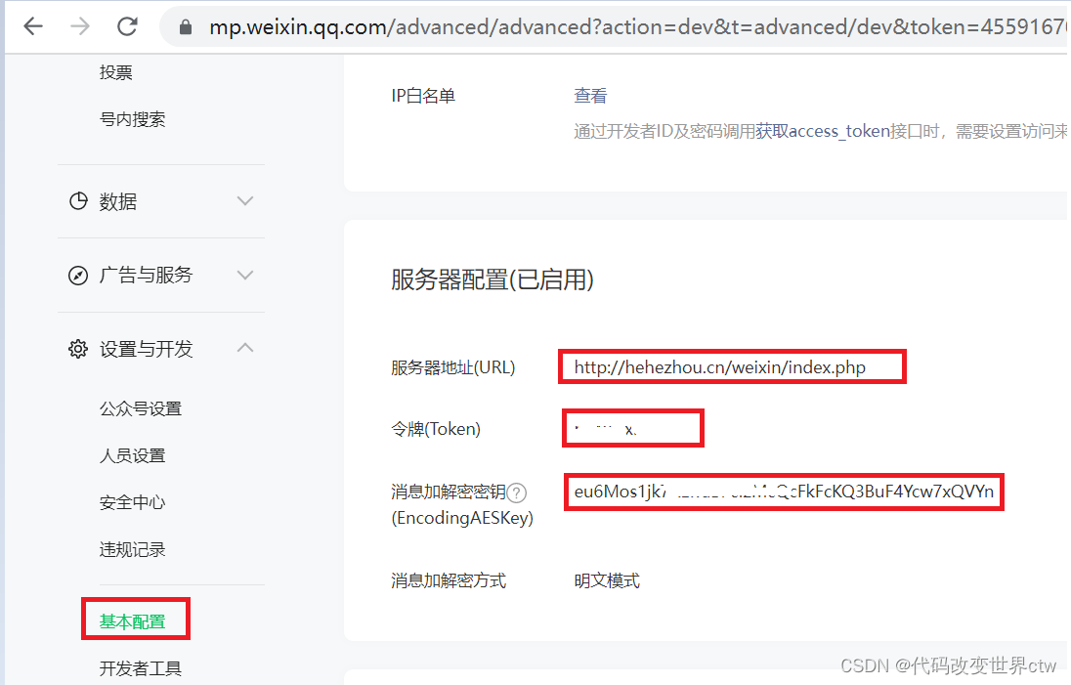This screenshot has width=1071, height=685.
Task: Click the 设置与开发 gear icon
Action: coord(78,347)
